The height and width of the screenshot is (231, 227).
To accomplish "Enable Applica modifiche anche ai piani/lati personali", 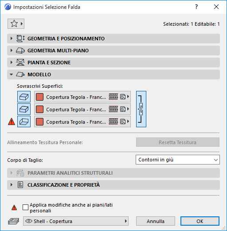I will [x=25, y=207].
